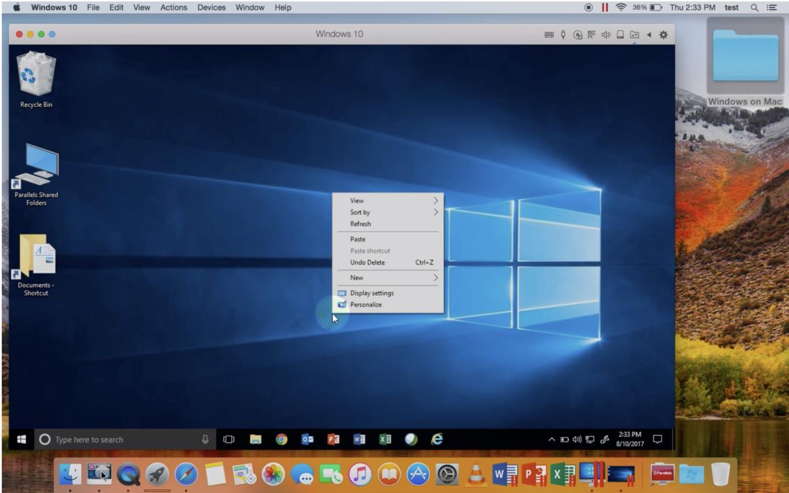Open the Apple menu

pyautogui.click(x=16, y=7)
